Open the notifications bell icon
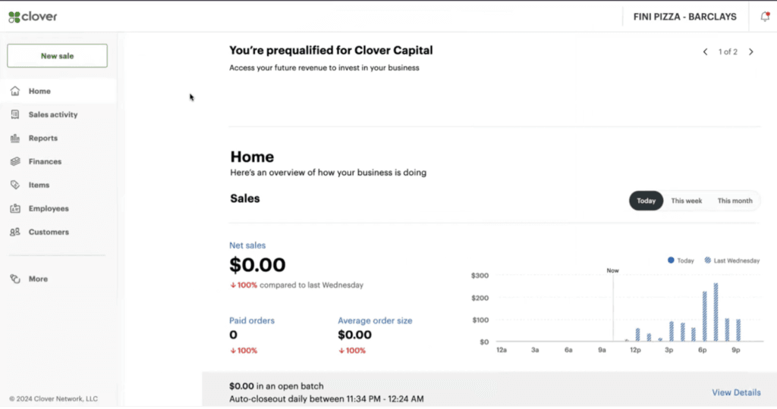The image size is (777, 409). point(764,17)
